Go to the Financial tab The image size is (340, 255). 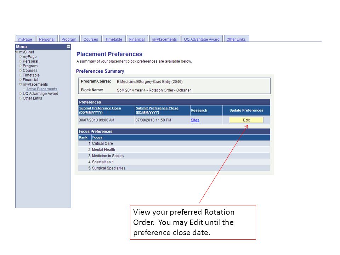[137, 39]
